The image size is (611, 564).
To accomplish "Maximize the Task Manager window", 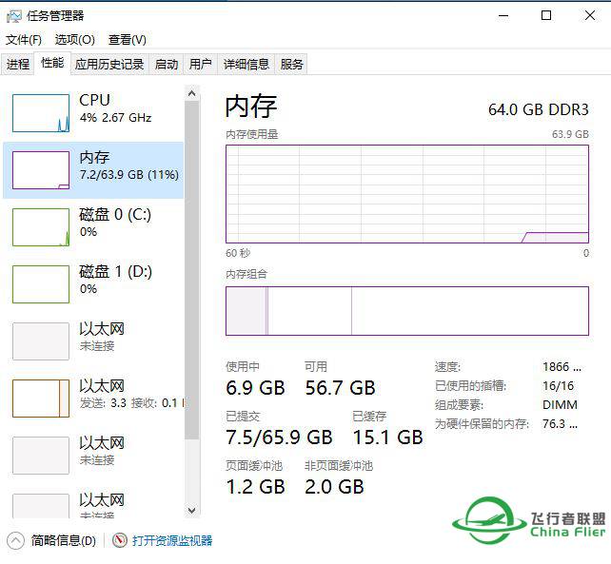I will [546, 15].
